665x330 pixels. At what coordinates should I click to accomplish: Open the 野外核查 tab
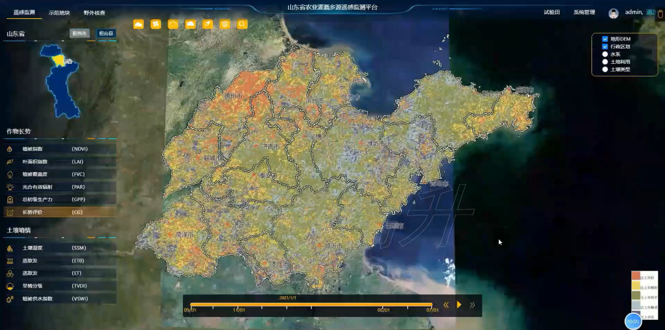(94, 13)
